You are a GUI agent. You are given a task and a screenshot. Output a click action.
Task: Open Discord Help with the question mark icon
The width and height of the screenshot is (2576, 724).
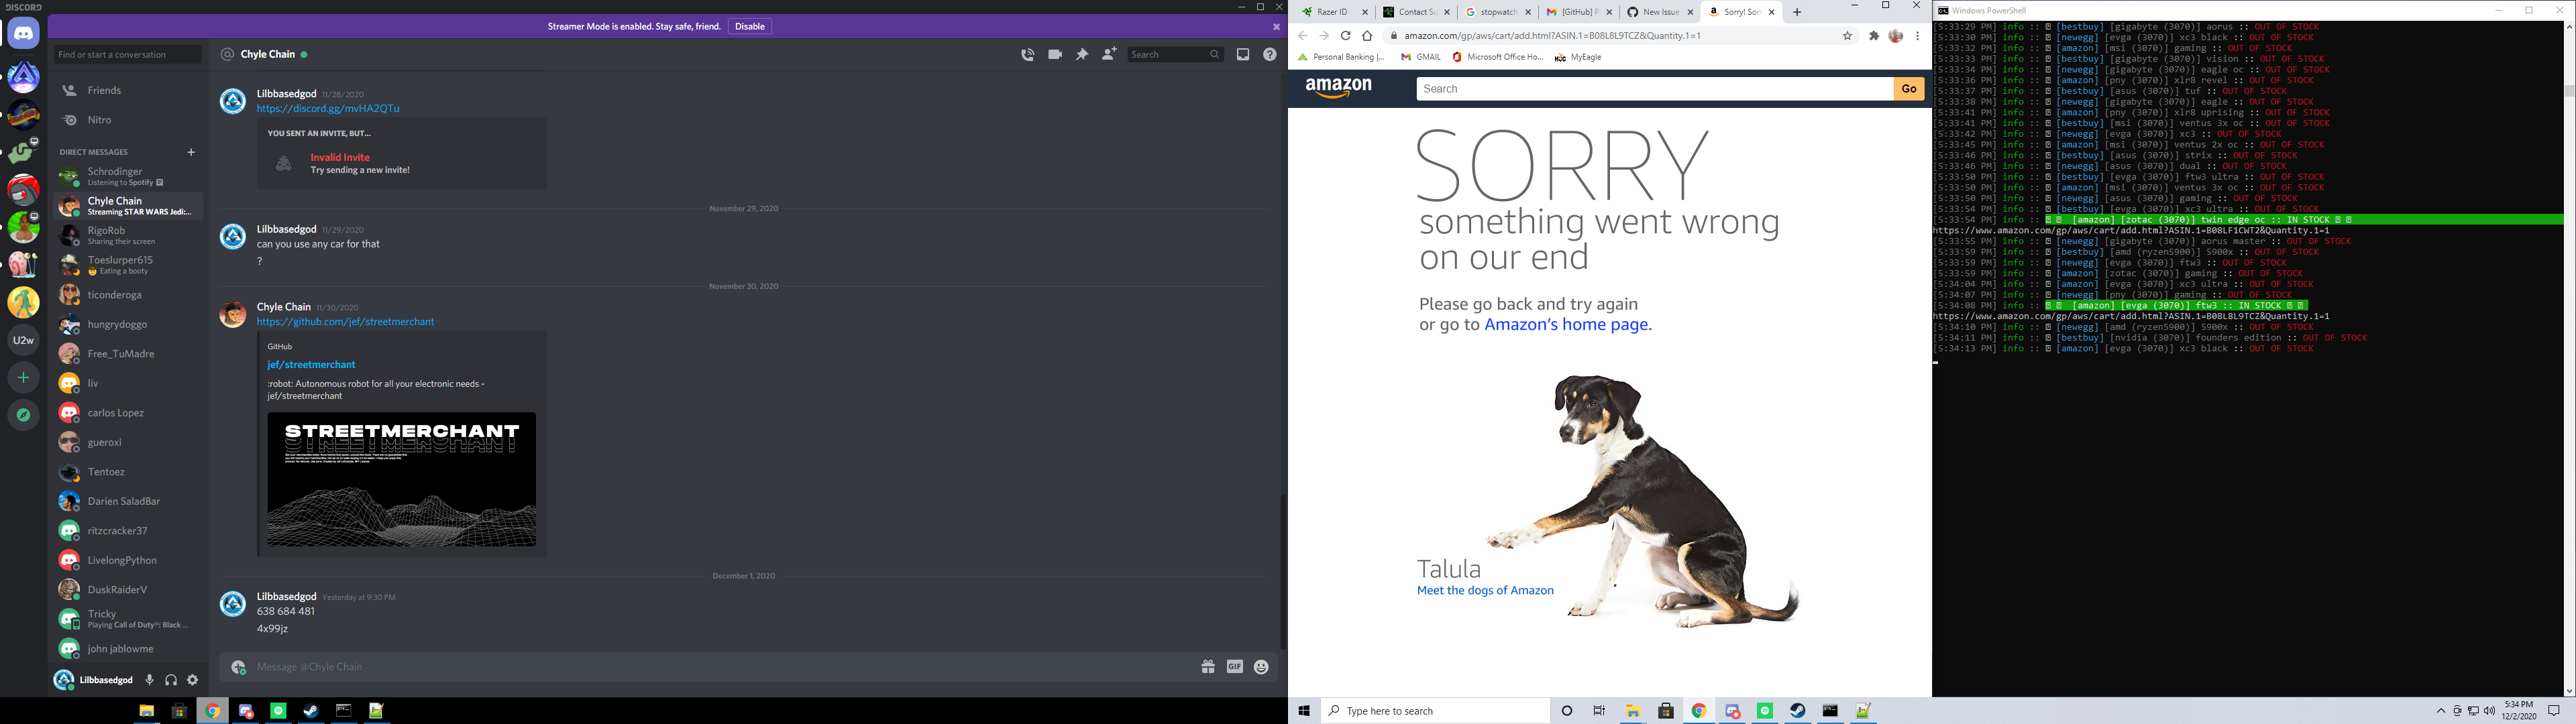click(1270, 54)
